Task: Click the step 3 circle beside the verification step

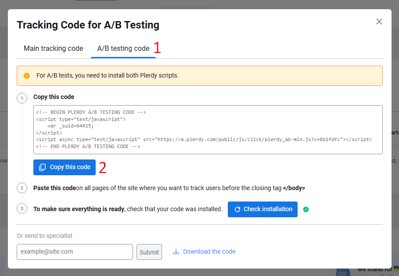Action: pos(22,209)
